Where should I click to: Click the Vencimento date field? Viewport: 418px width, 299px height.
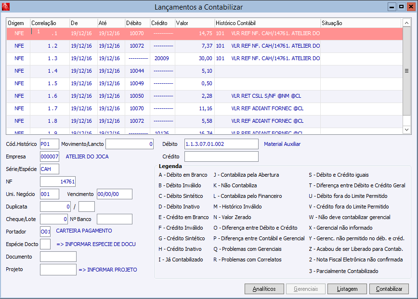click(x=114, y=194)
